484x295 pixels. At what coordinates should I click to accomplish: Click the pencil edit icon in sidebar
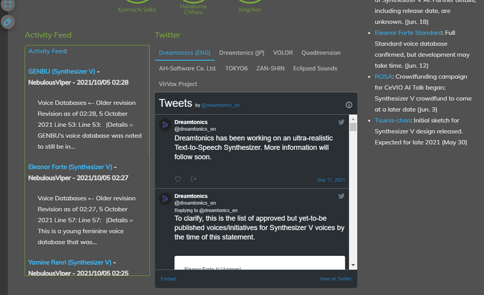coord(8,22)
